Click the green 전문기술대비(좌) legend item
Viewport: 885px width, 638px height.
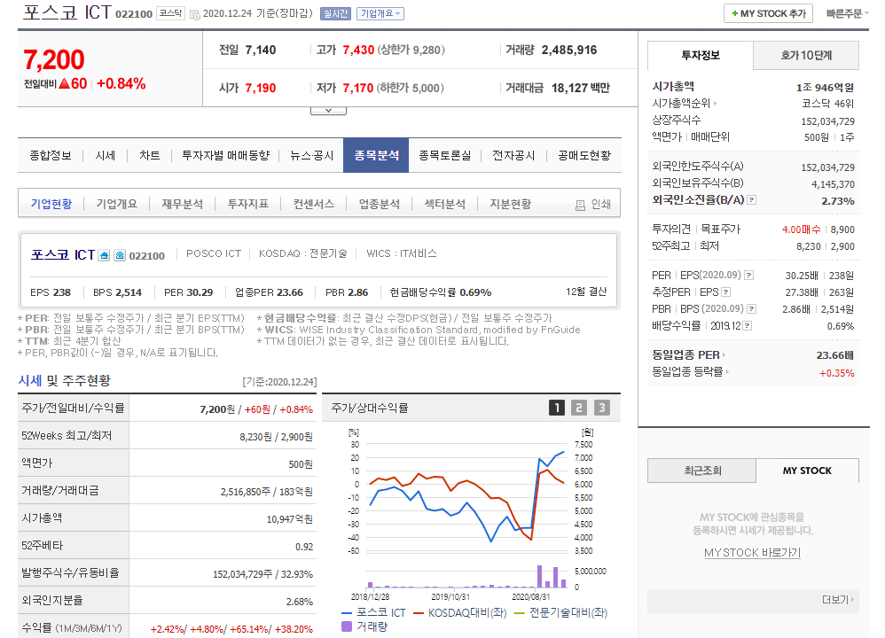[x=560, y=612]
